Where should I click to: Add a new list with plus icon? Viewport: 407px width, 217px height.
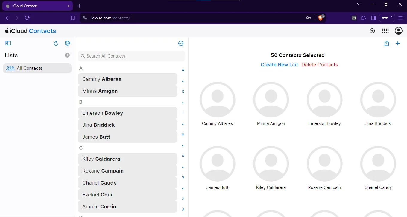pos(67,55)
